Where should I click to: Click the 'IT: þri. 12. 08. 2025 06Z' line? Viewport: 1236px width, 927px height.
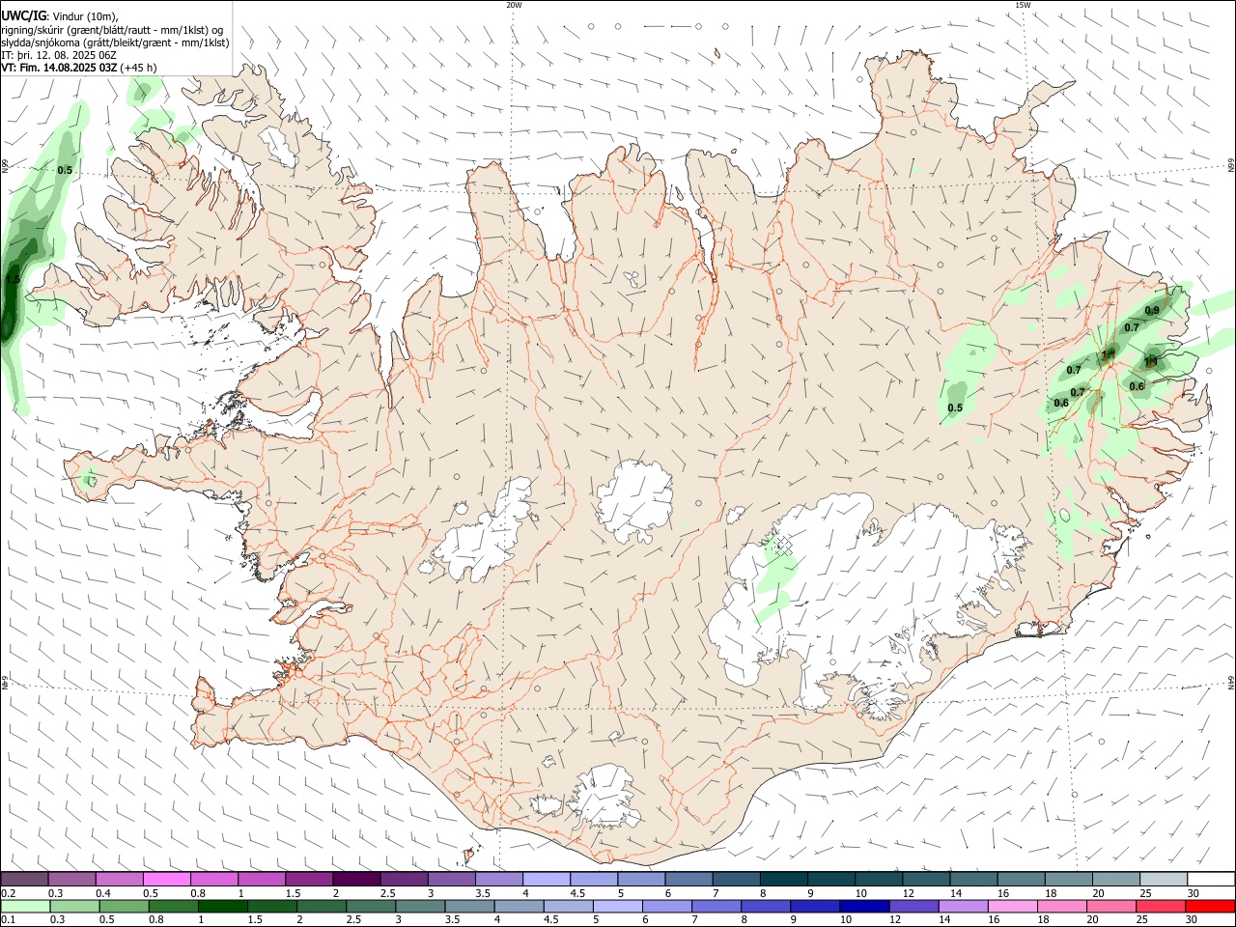coord(58,55)
